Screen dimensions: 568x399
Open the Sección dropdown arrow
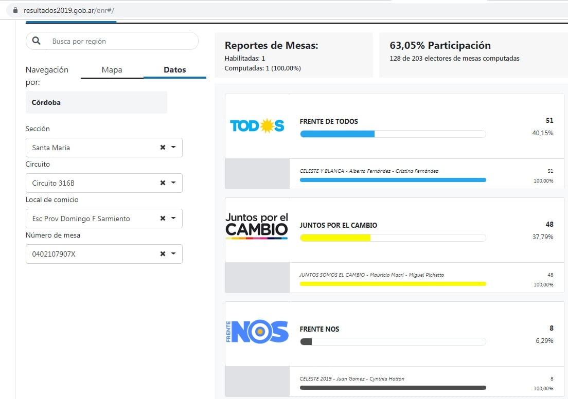173,147
